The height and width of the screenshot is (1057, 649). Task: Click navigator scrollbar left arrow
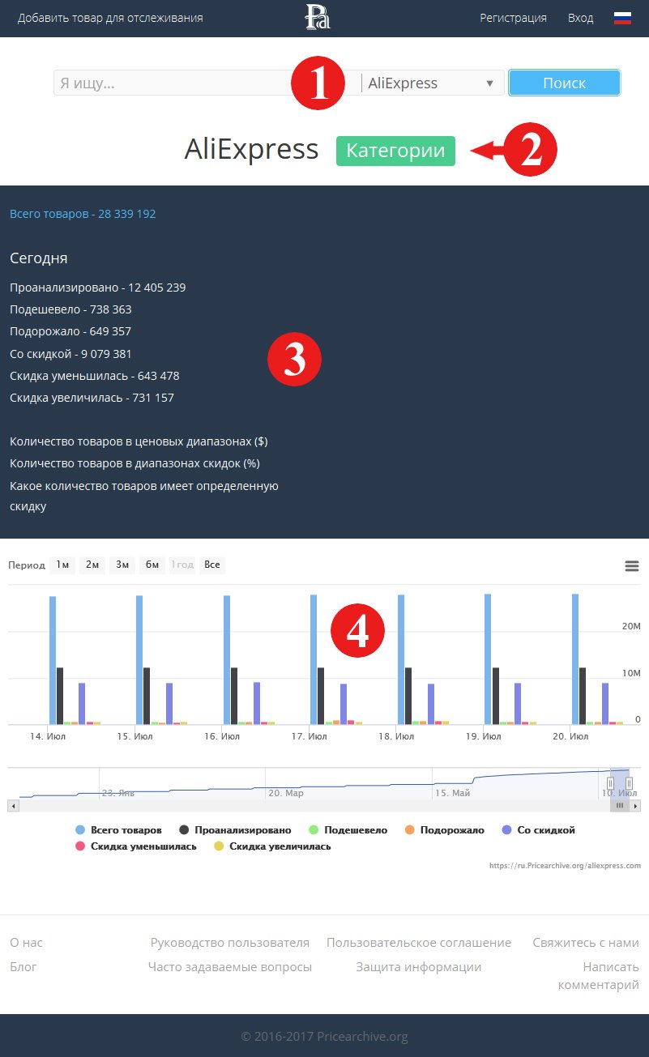pos(12,806)
